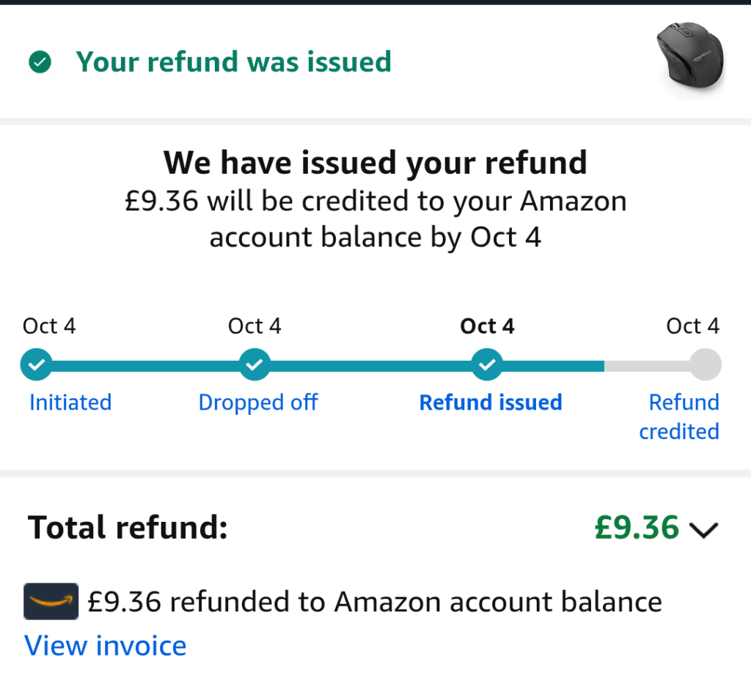Click the We have issued your refund title
The width and height of the screenshot is (751, 681).
tap(375, 162)
